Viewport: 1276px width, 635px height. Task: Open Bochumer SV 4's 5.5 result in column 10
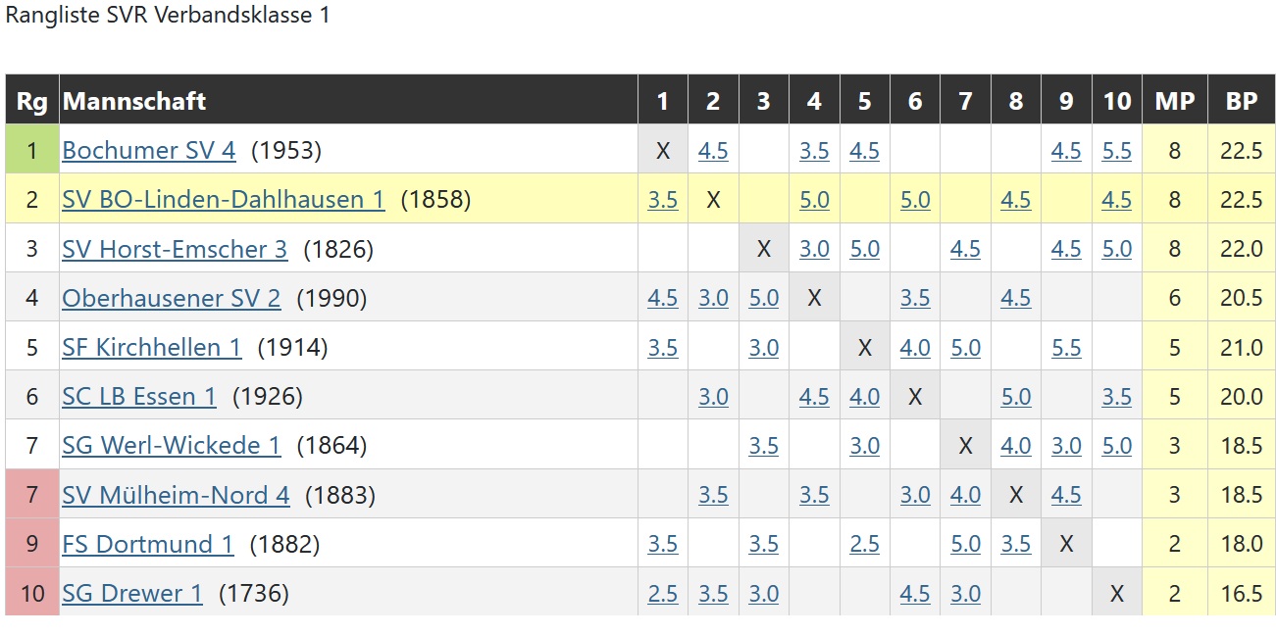tap(1116, 151)
